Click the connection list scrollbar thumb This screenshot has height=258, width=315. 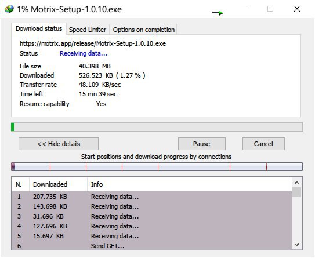296,192
